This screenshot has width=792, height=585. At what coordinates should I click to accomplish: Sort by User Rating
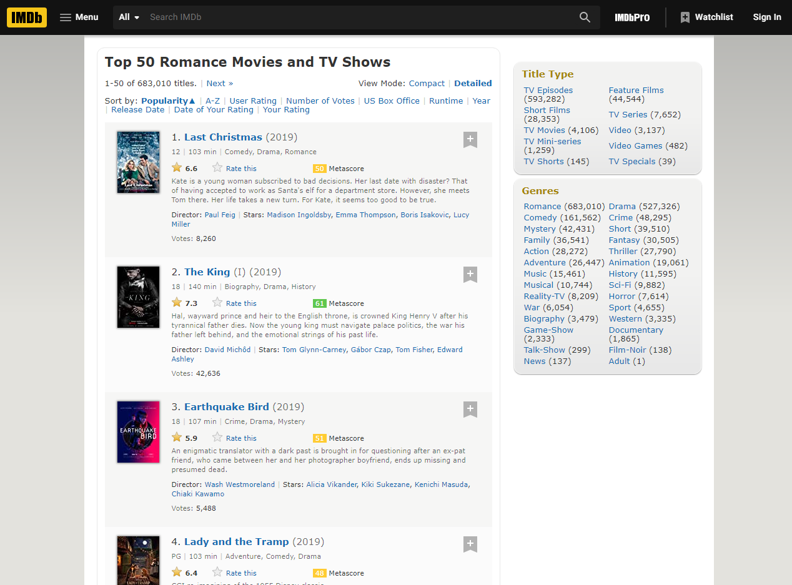253,101
